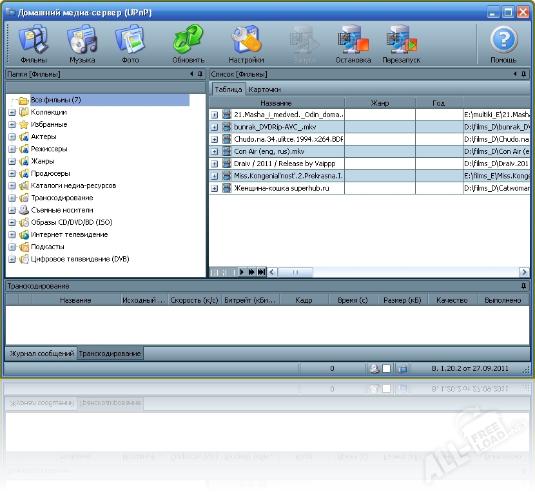Viewport: 535px width, 492px height.
Task: Expand the Интернет телевидение node
Action: click(12, 235)
